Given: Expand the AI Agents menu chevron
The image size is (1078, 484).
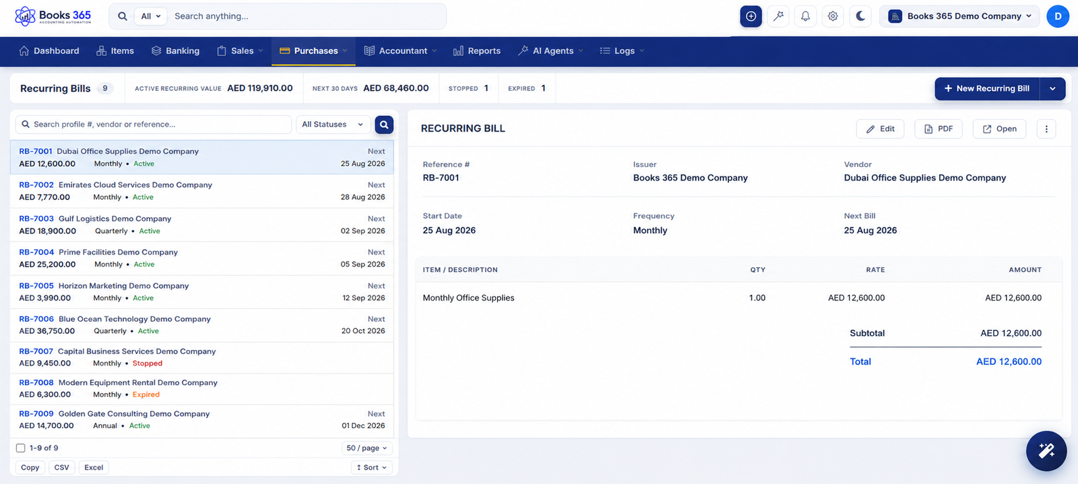Looking at the screenshot, I should (581, 51).
